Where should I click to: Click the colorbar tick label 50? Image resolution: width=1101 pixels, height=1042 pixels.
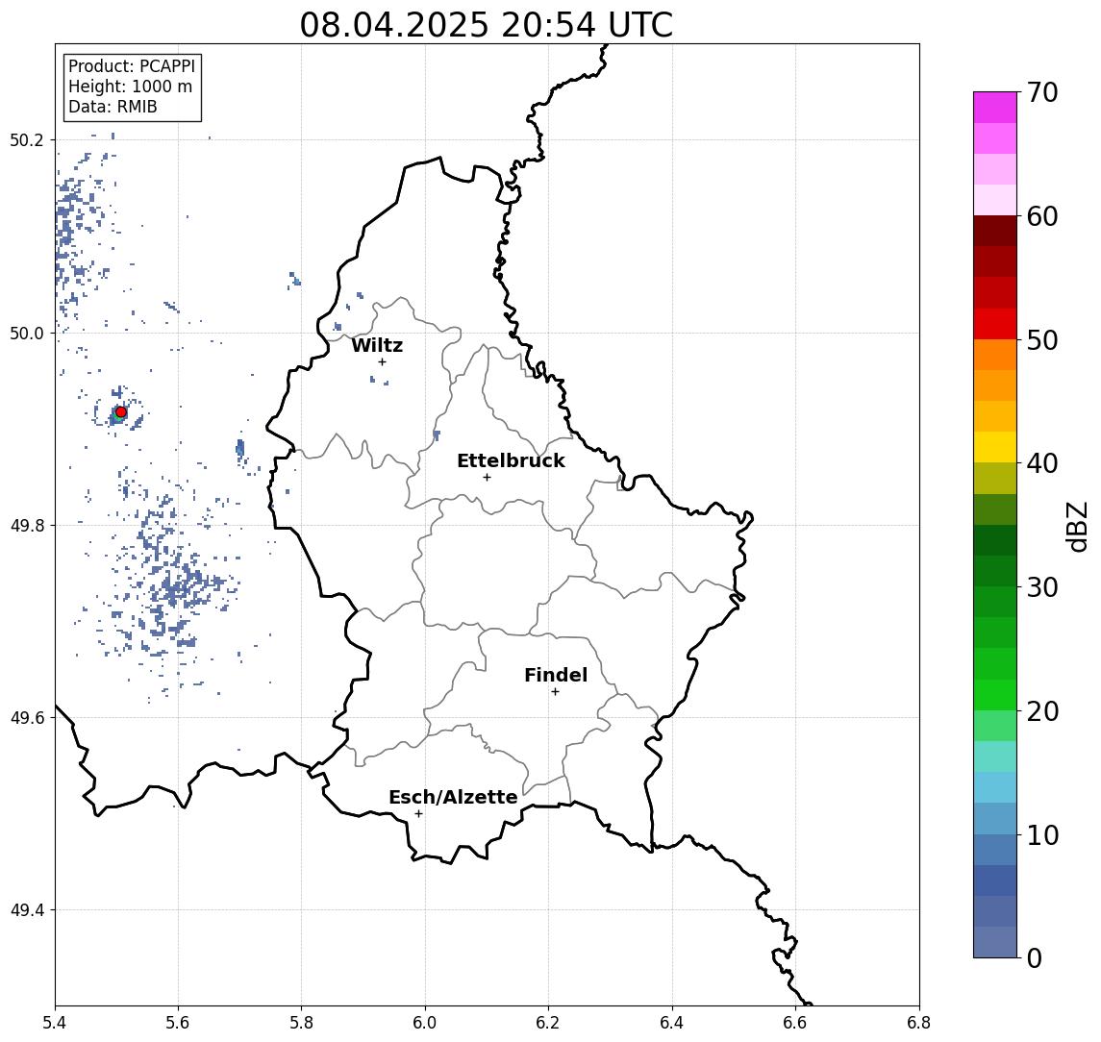pos(1042,340)
